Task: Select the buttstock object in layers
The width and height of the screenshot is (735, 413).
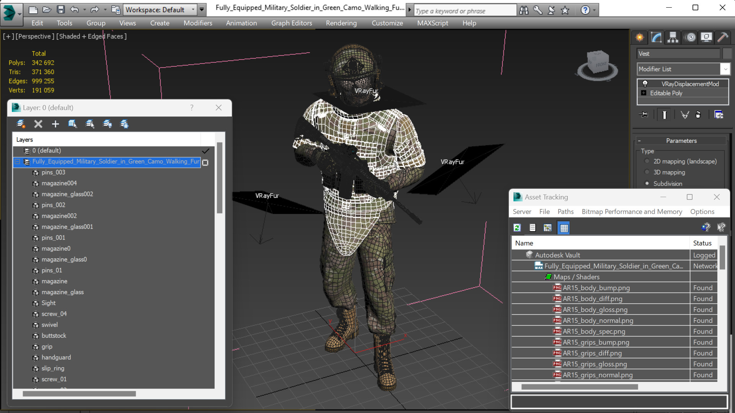Action: point(54,335)
